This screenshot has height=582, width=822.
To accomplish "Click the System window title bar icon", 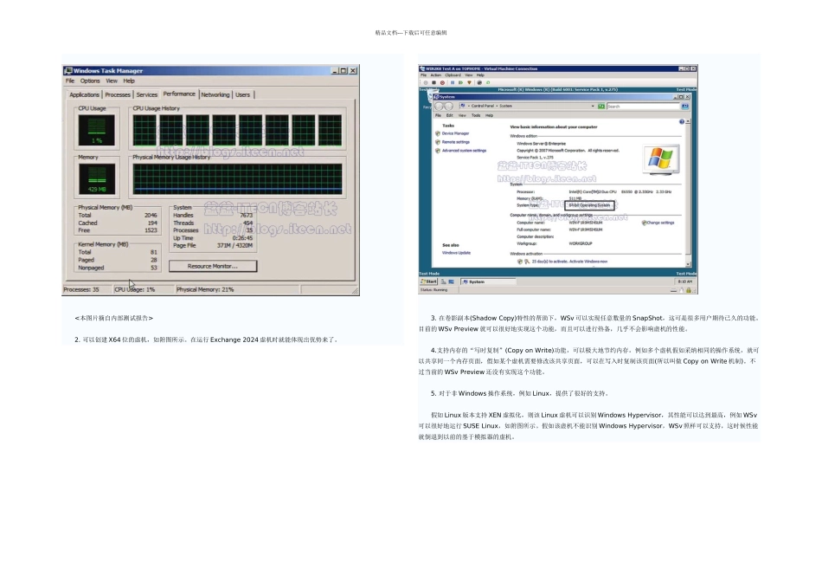I will pyautogui.click(x=436, y=97).
